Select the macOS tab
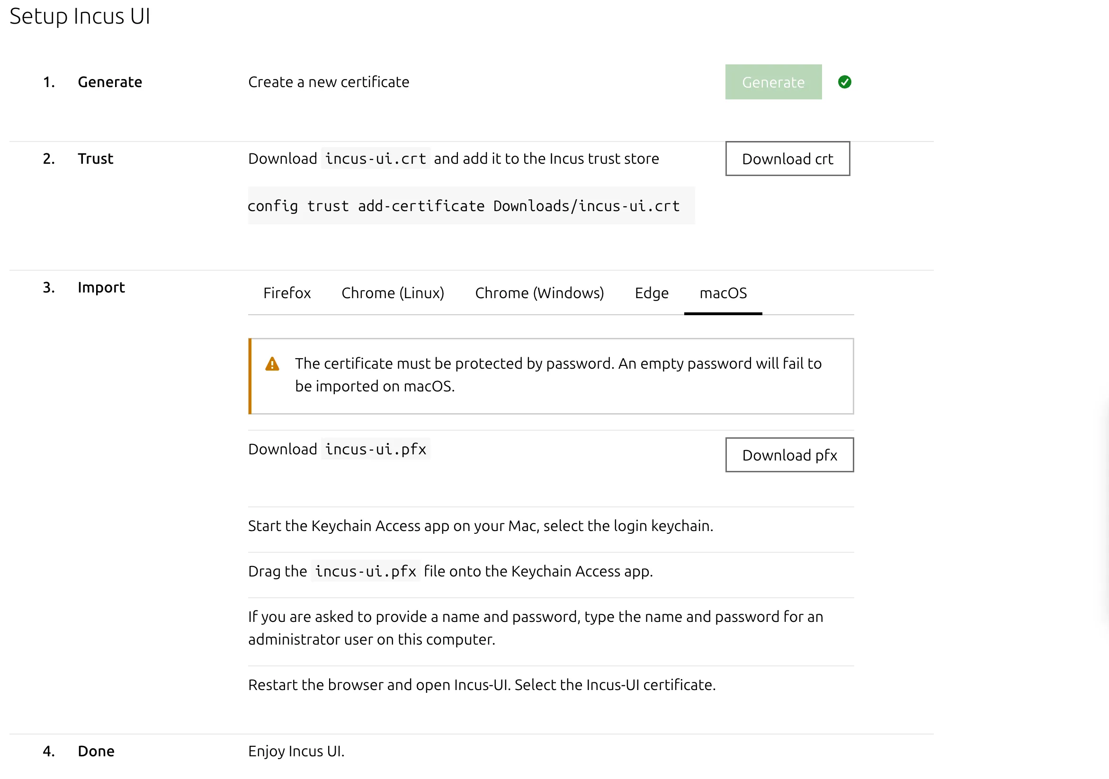 pos(723,293)
